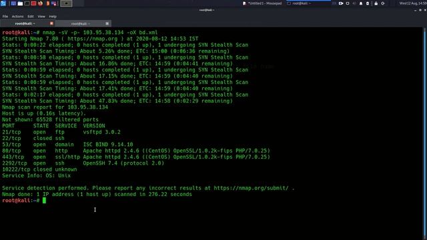Screen dimensions: 427x240
Task: Open the Help menu
Action: 53,17
